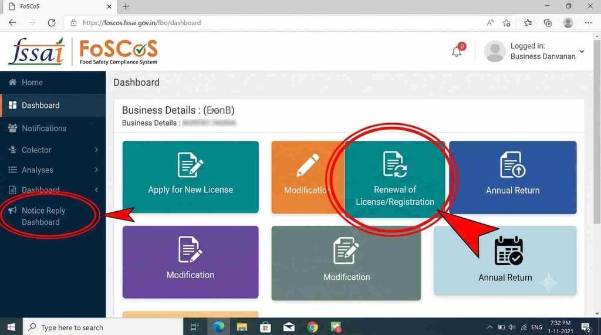Open browser collections icon

[x=548, y=23]
